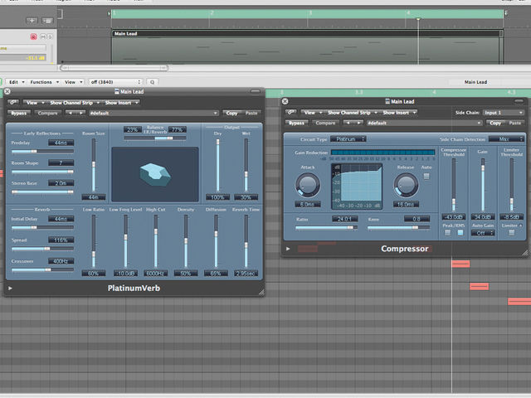Click the Compressor Threshold vertical fader
The width and height of the screenshot is (531, 398).
[x=454, y=185]
